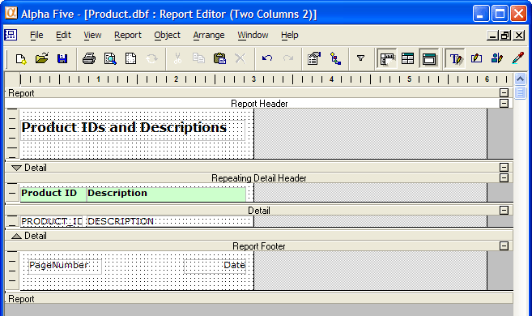
Task: Undo the last action with the undo arrow
Action: pos(267,58)
